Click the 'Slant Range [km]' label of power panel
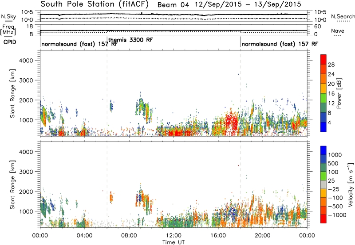This screenshot has width=355, height=245. click(x=12, y=93)
